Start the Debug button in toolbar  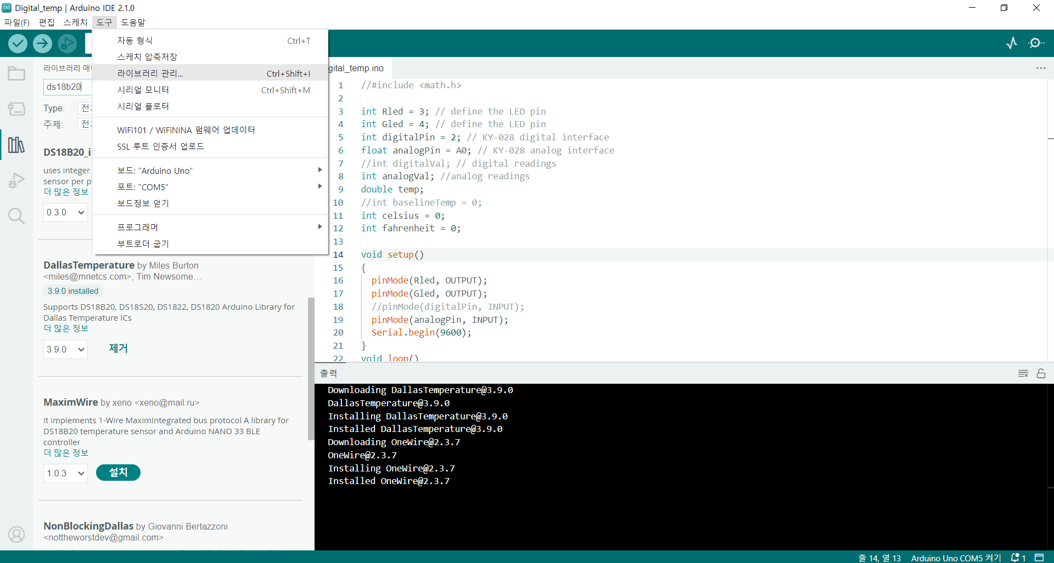(67, 43)
